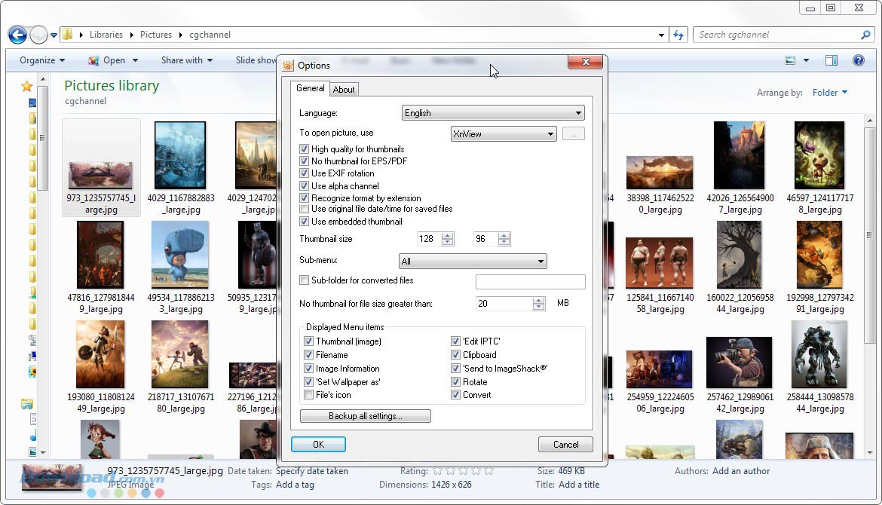Disable High quality for thumbnails
Screen dimensions: 882x505
pos(305,149)
